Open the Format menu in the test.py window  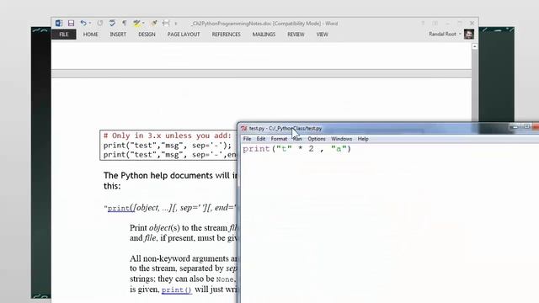coord(279,139)
